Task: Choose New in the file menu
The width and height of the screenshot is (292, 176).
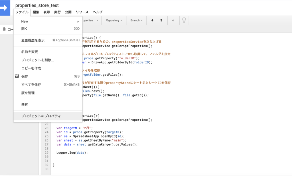Action: pyautogui.click(x=48, y=21)
